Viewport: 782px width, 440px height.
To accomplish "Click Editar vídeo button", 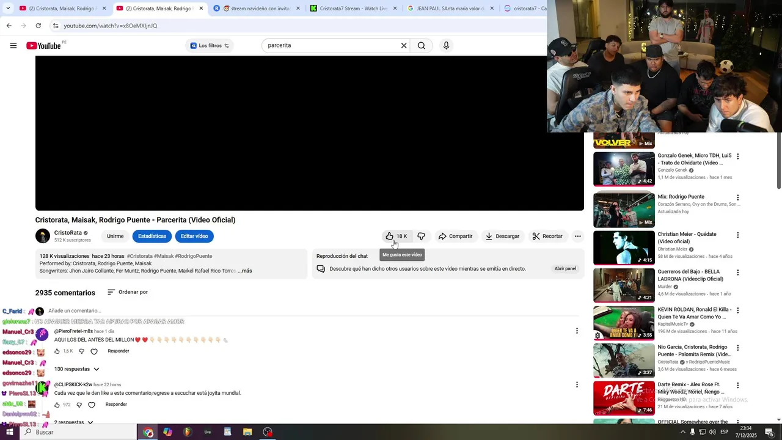I will 194,237.
